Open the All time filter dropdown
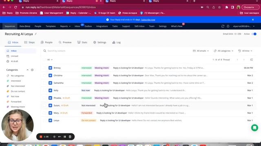Image resolution: width=261 pixels, height=146 pixels. click(245, 51)
